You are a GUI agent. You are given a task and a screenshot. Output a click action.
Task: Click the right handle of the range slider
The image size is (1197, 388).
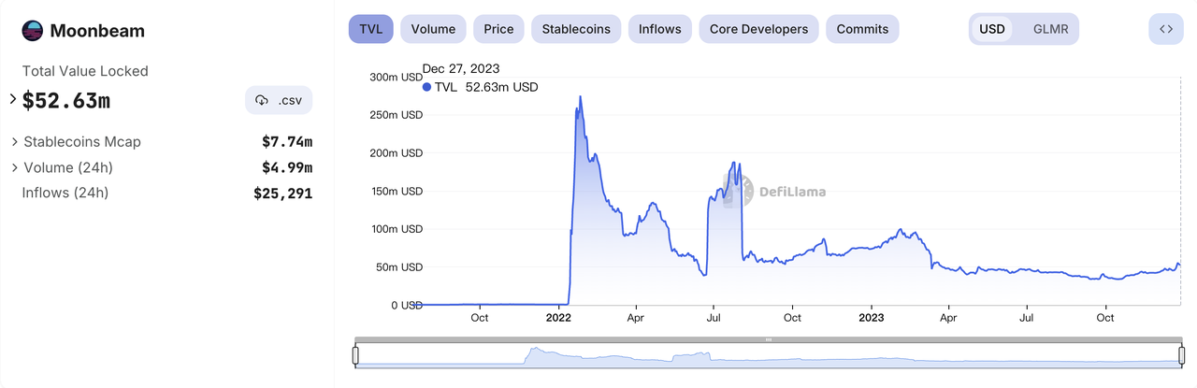[1181, 355]
